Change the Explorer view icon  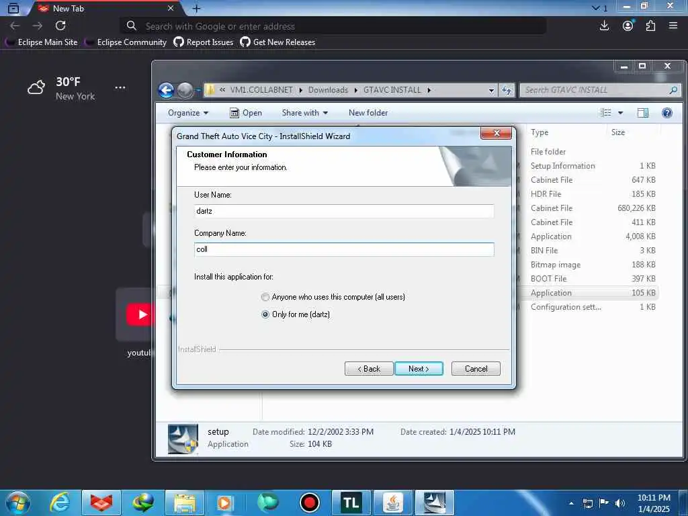click(605, 113)
